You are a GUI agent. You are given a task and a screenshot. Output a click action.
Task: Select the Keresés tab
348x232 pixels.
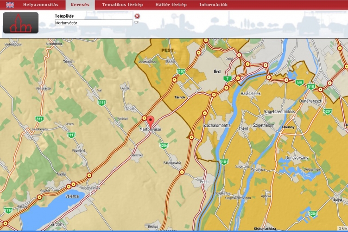80,5
